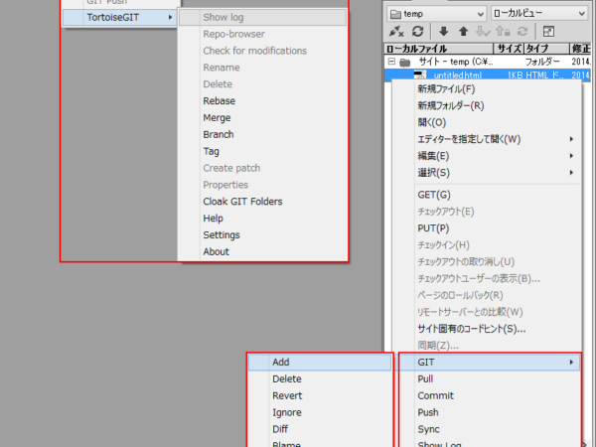Click About in TortoiseGIT submenu
Viewport: 596px width, 447px height.
[x=216, y=251]
